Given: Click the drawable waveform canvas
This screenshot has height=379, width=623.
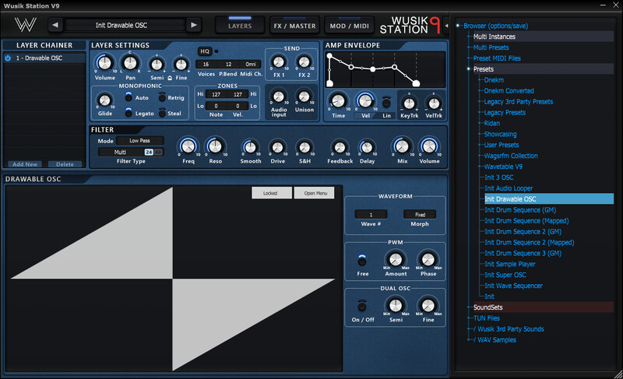Looking at the screenshot, I should [x=173, y=278].
